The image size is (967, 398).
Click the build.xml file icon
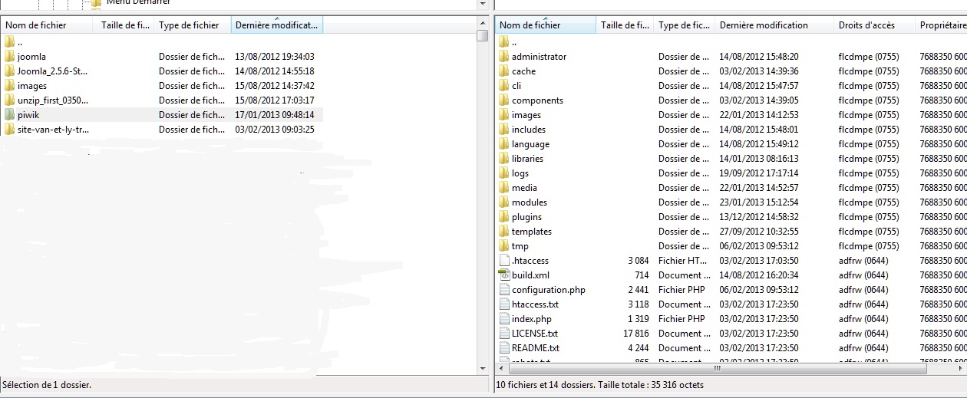[x=503, y=275]
